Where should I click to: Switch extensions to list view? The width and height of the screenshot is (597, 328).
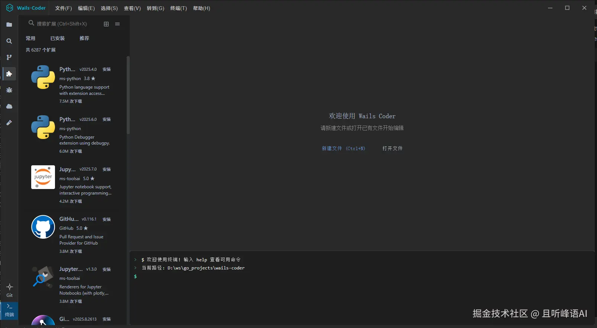coord(117,24)
